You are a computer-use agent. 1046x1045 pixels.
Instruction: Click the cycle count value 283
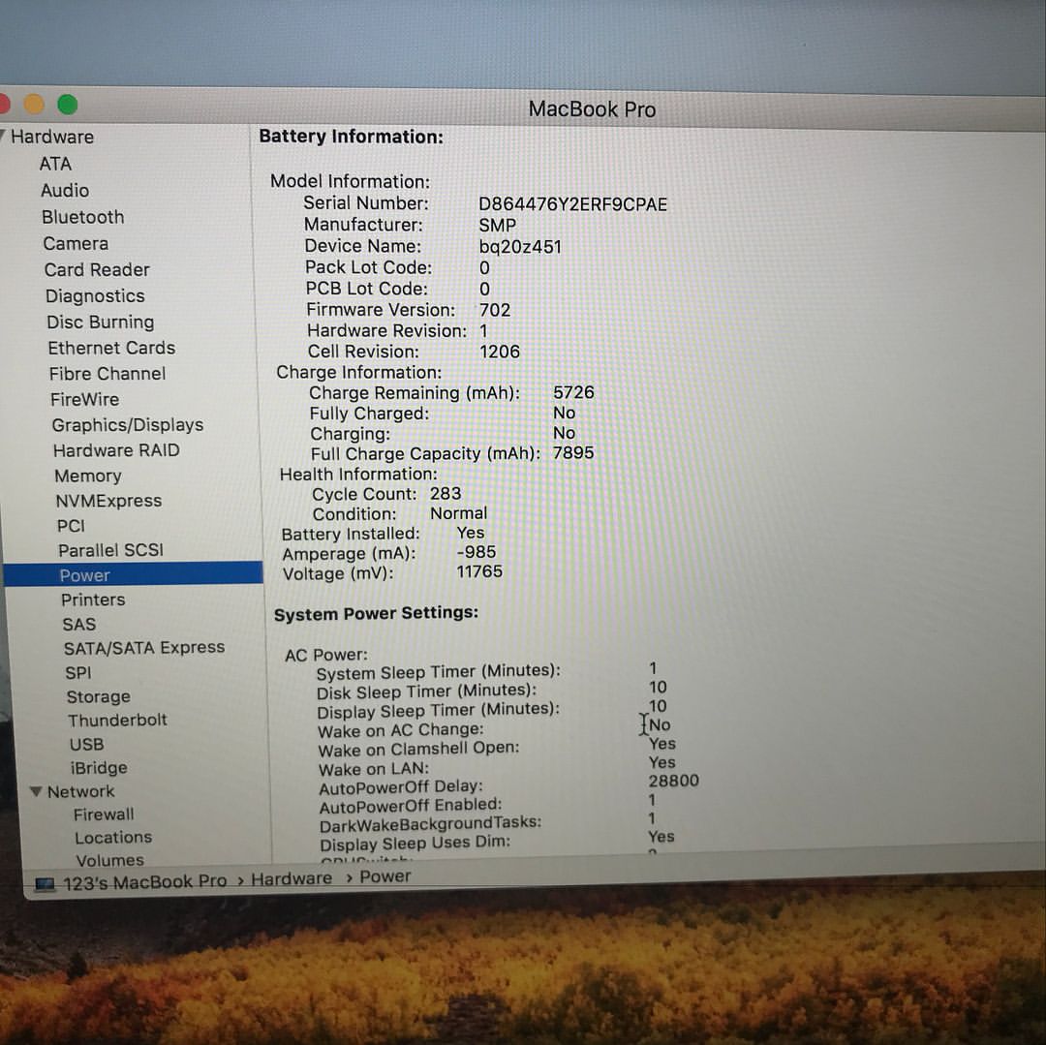[x=446, y=494]
